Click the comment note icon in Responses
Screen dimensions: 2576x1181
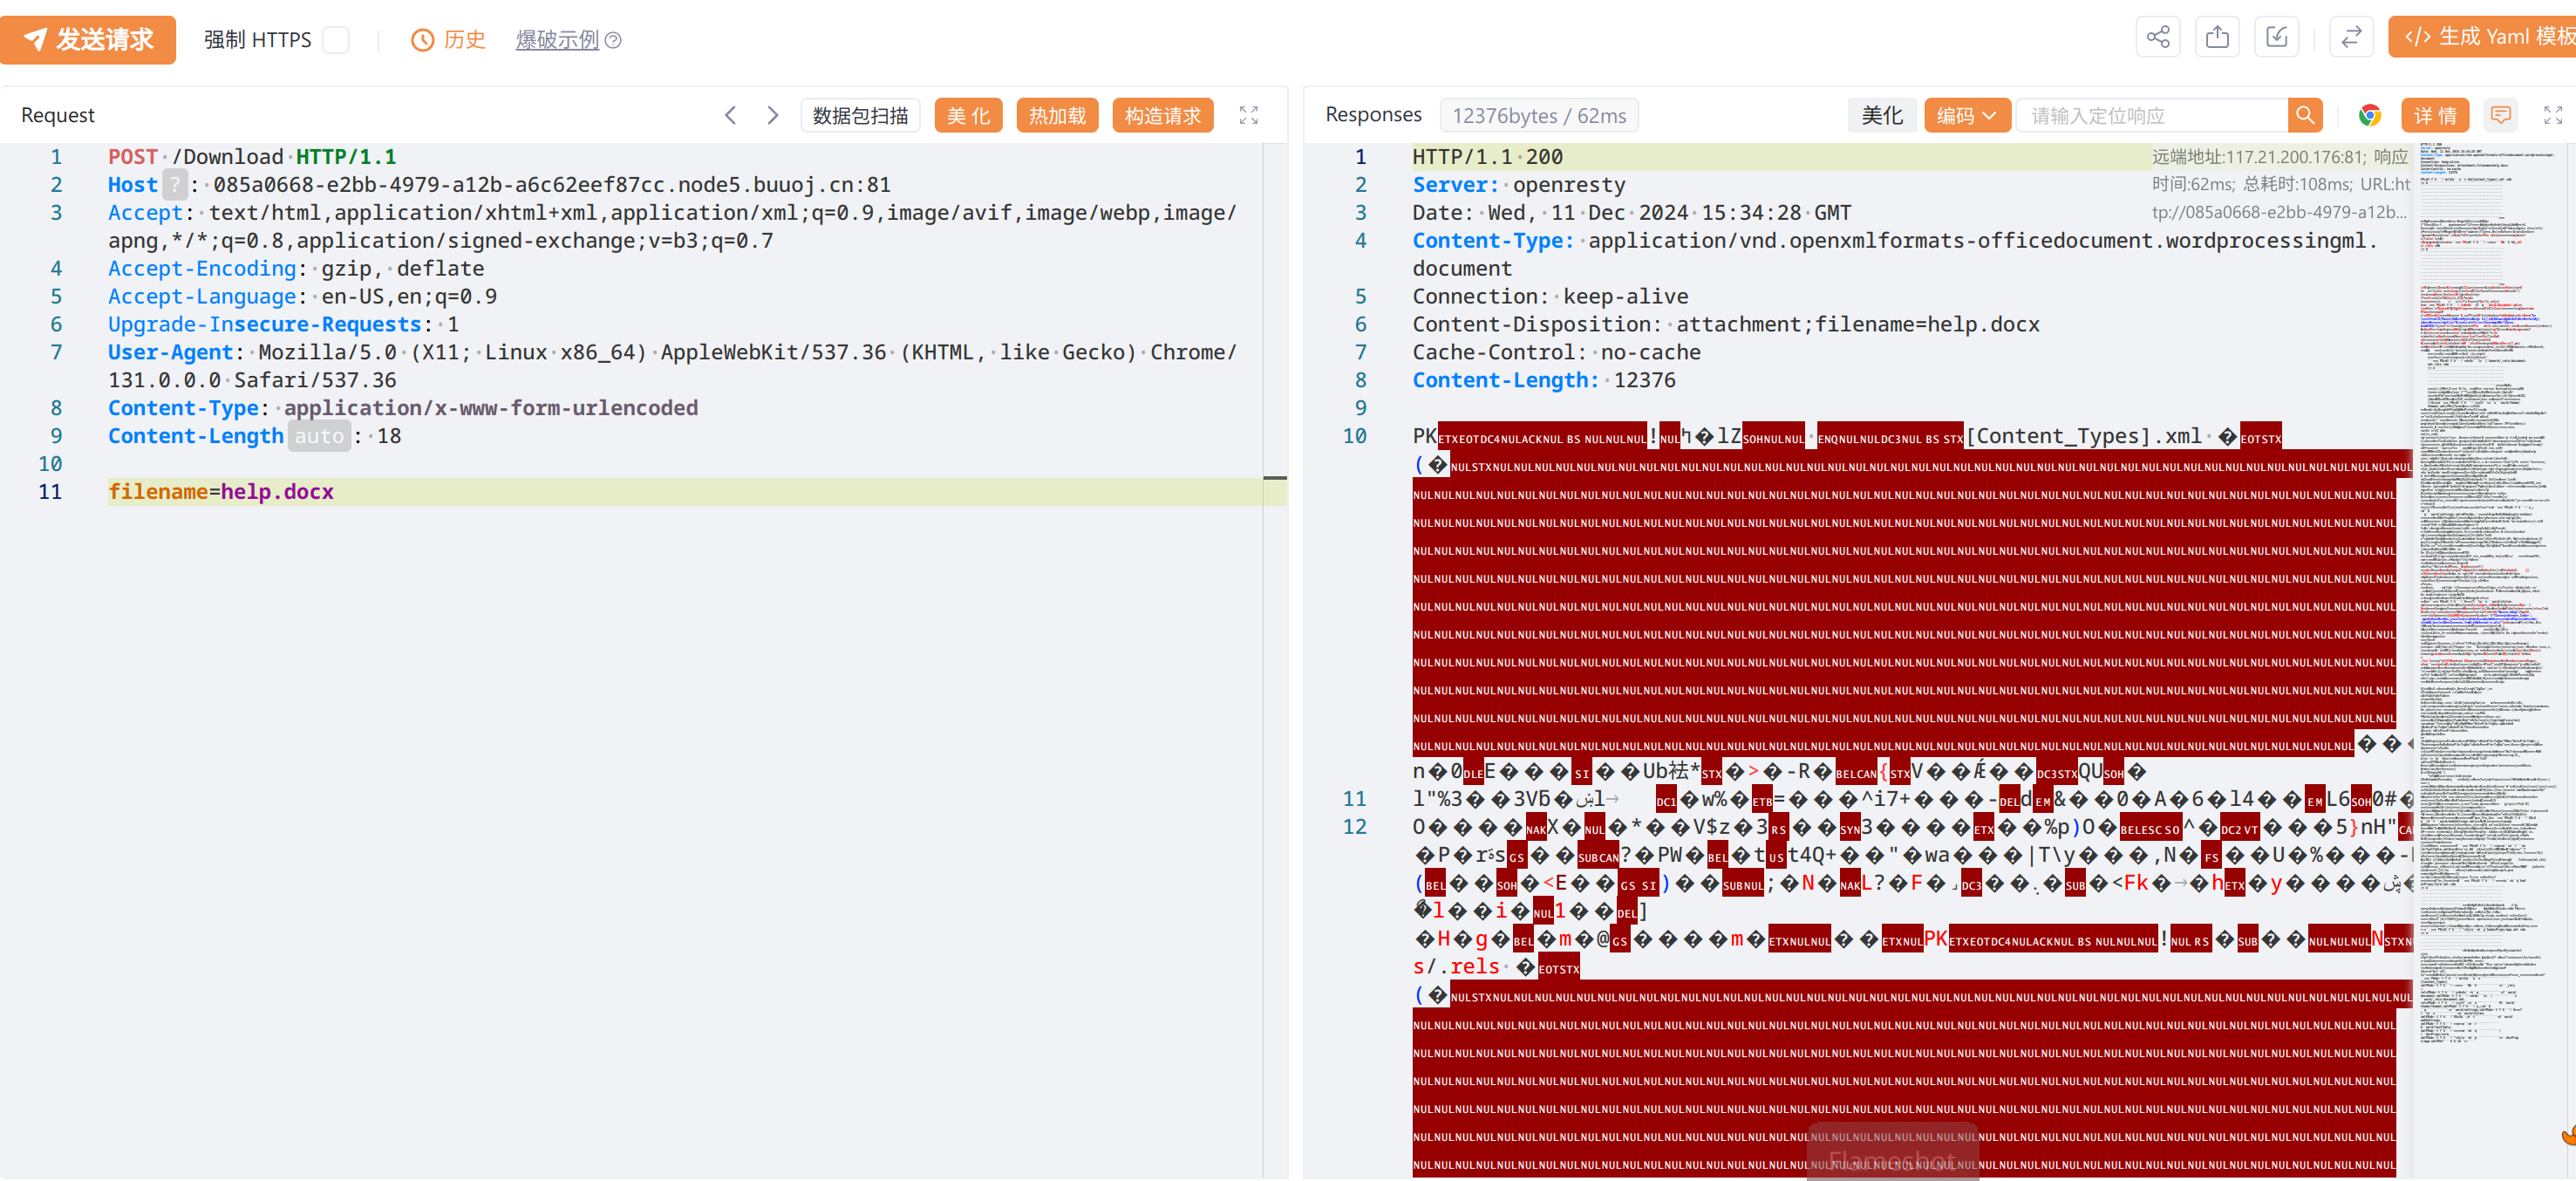tap(2501, 115)
